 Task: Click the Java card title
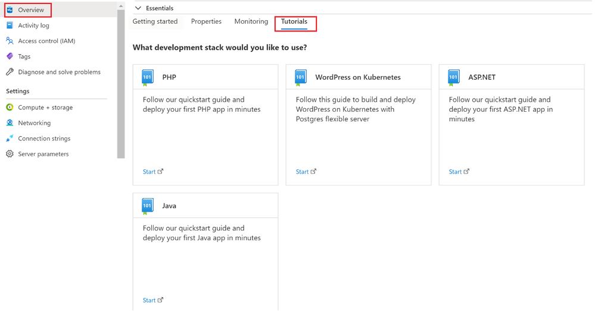[169, 206]
